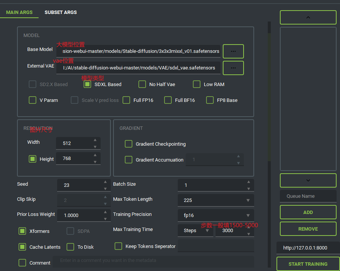
Task: Click the Queue Name input field
Action: point(308,196)
